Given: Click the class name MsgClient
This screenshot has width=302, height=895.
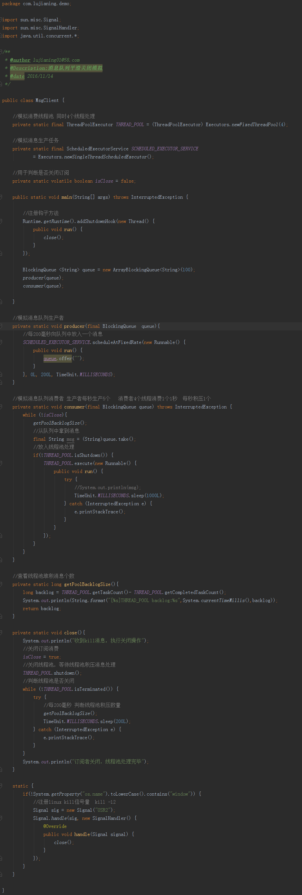Looking at the screenshot, I should click(47, 100).
